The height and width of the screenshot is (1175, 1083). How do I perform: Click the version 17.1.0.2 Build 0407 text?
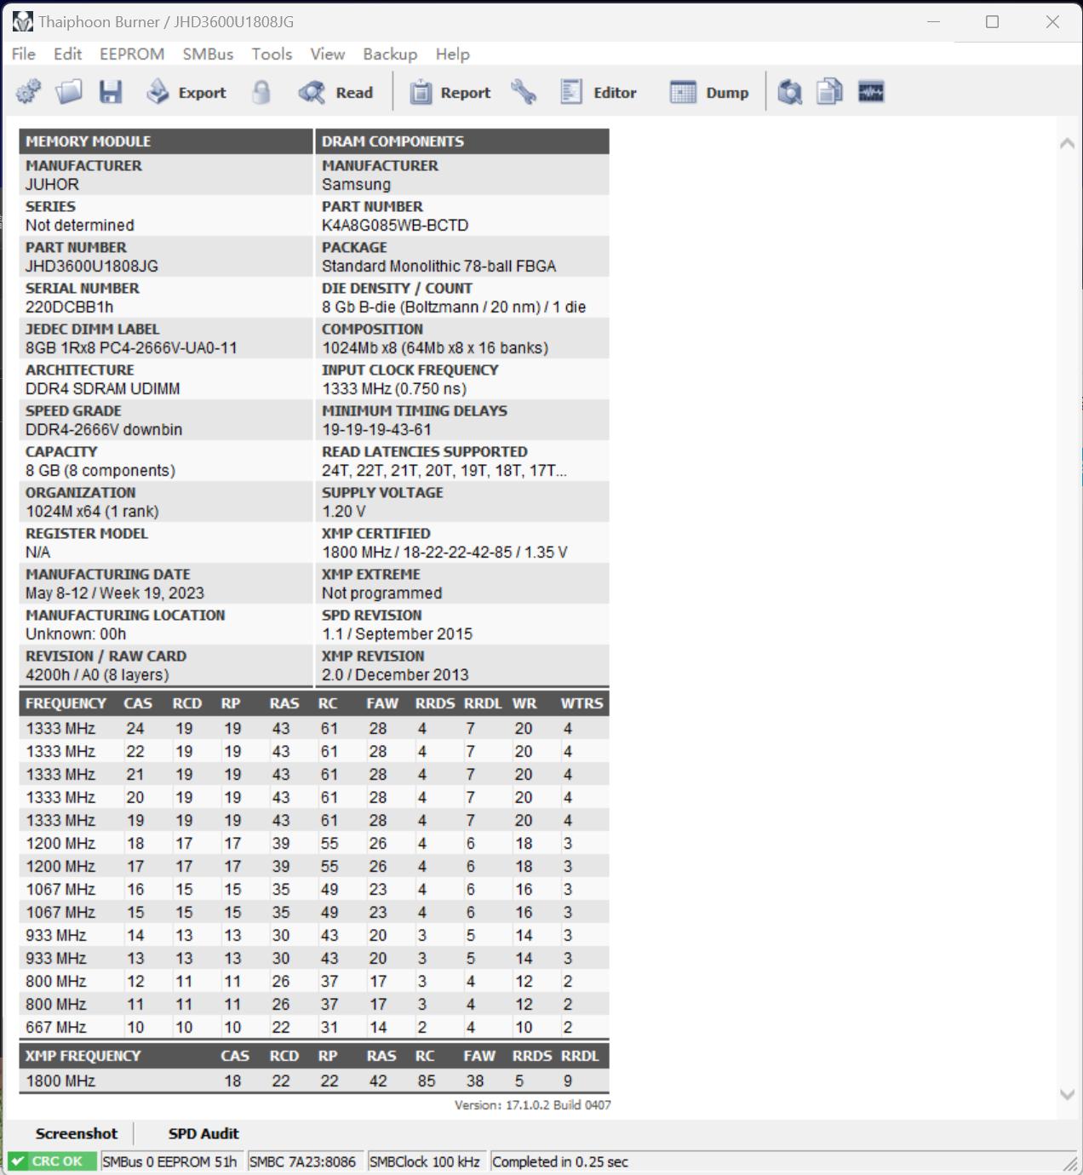pos(532,1104)
